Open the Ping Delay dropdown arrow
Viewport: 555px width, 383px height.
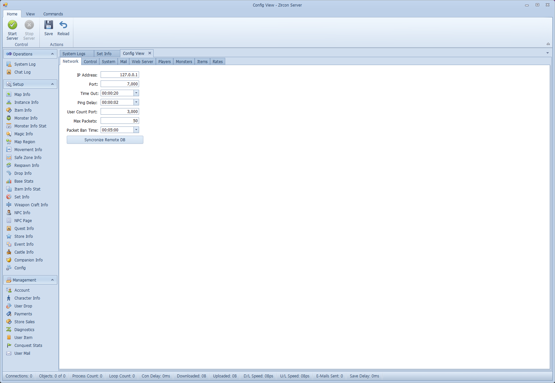136,102
